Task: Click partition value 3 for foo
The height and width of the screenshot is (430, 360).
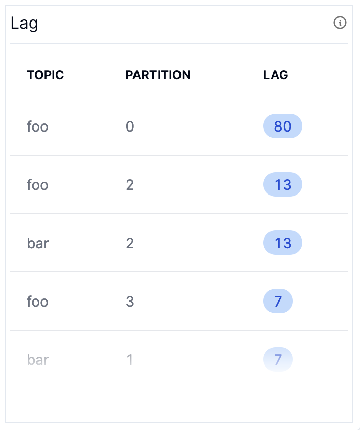Action: click(130, 302)
